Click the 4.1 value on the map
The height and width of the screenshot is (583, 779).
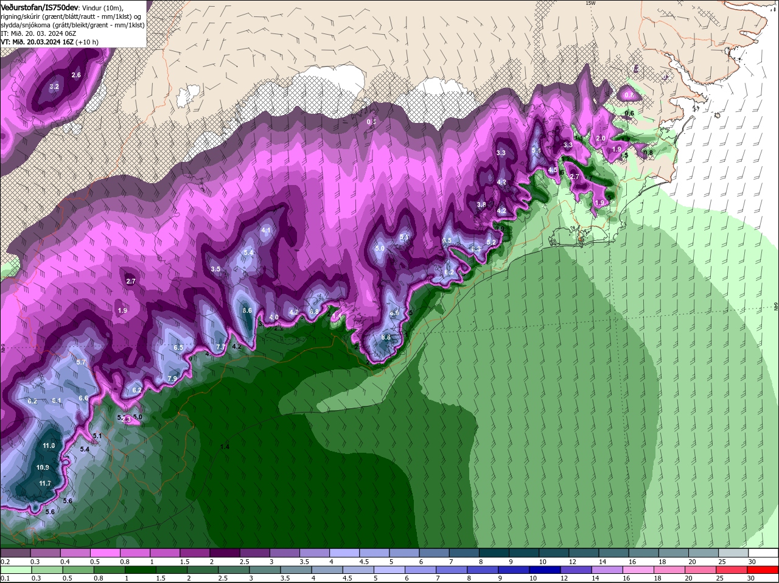(x=265, y=230)
